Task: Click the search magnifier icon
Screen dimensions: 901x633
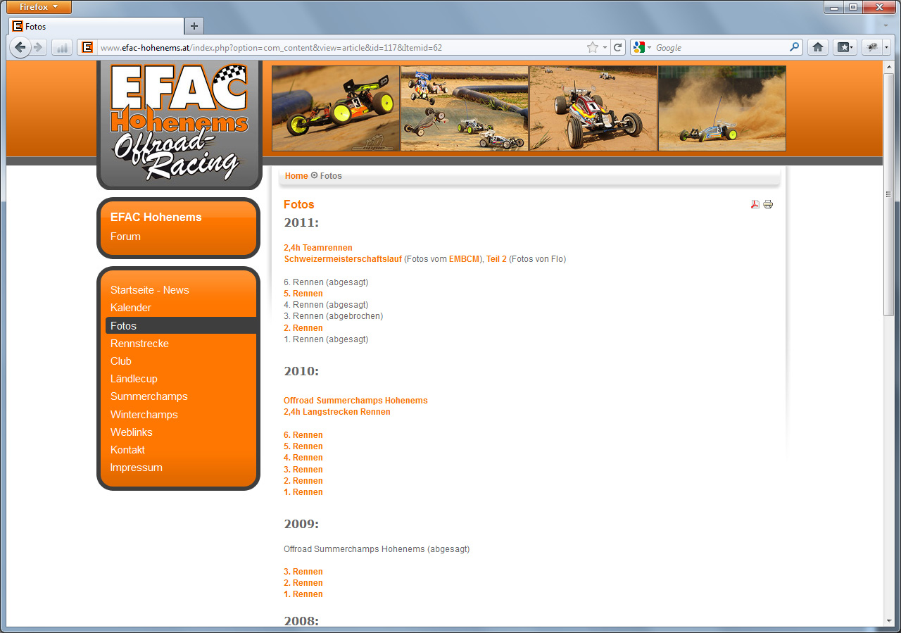Action: click(x=795, y=47)
